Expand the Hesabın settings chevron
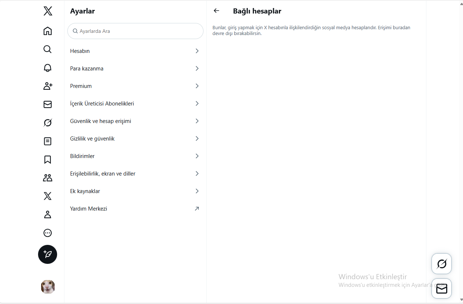Viewport: 463px width, 304px height. 197,51
